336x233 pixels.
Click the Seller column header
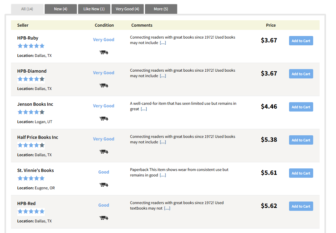click(x=23, y=25)
